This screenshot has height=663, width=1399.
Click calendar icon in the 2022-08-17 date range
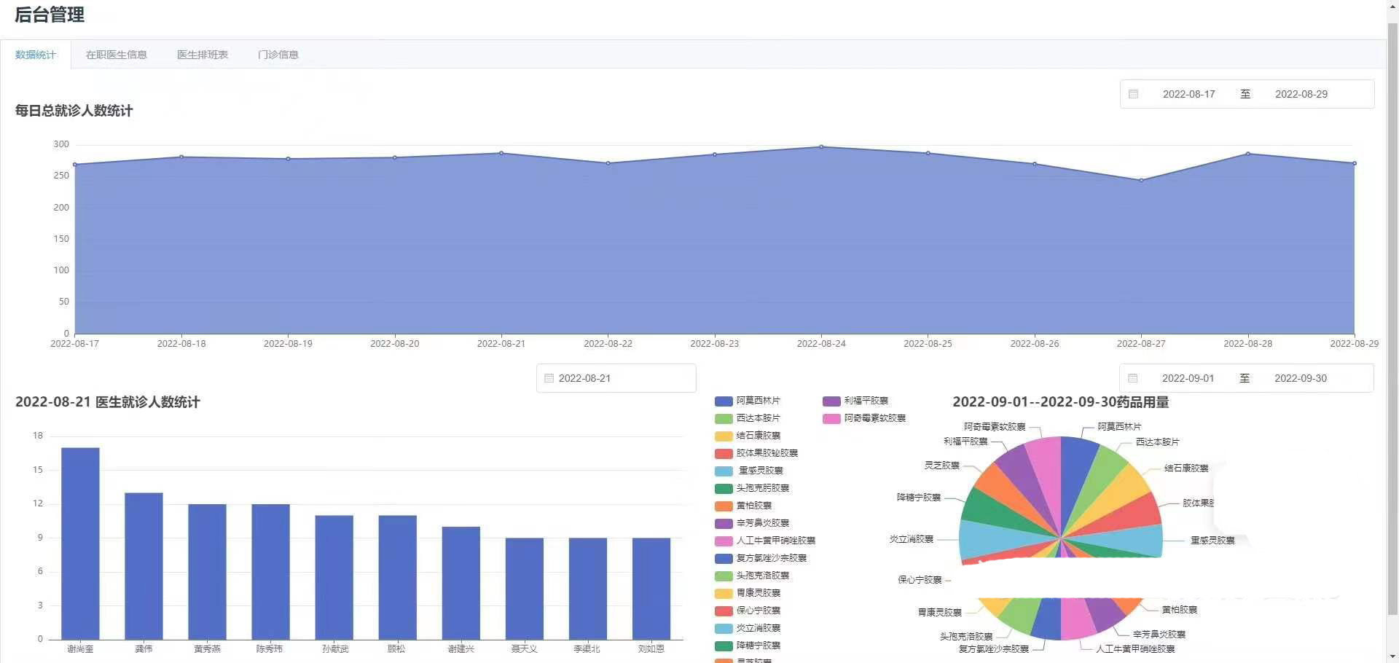tap(1133, 94)
